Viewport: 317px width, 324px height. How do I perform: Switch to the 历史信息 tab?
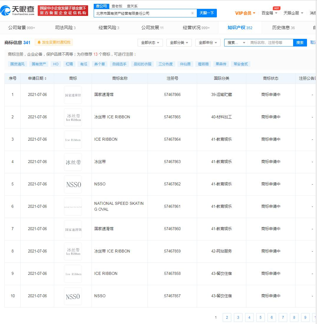(283, 28)
